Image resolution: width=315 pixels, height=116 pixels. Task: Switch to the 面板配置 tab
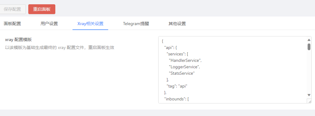[x=12, y=24]
